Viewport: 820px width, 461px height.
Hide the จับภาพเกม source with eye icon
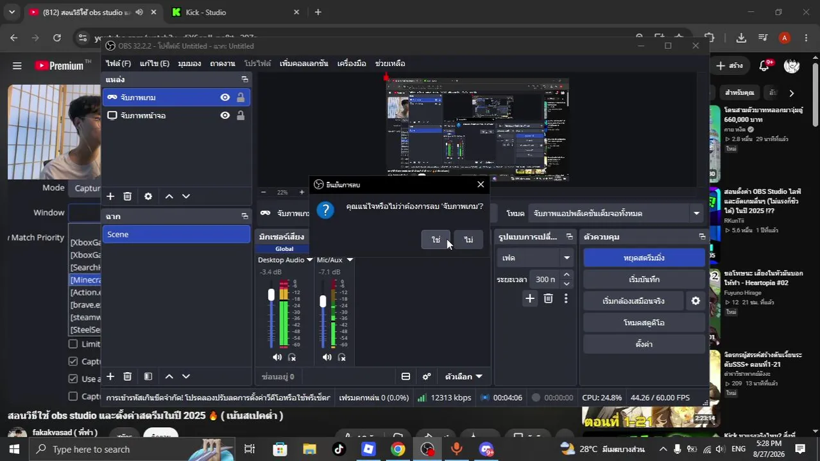(225, 97)
